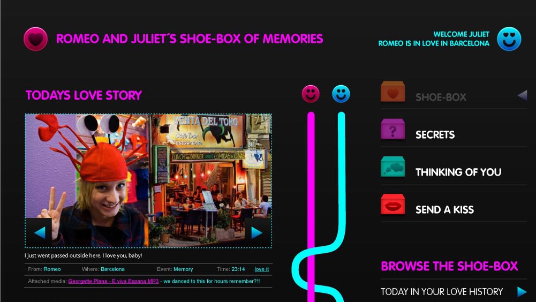The height and width of the screenshot is (302, 536).
Task: Open the purple Secrets question box icon
Action: [x=393, y=129]
